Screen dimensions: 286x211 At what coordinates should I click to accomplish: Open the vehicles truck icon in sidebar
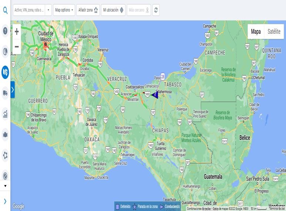tap(5, 93)
